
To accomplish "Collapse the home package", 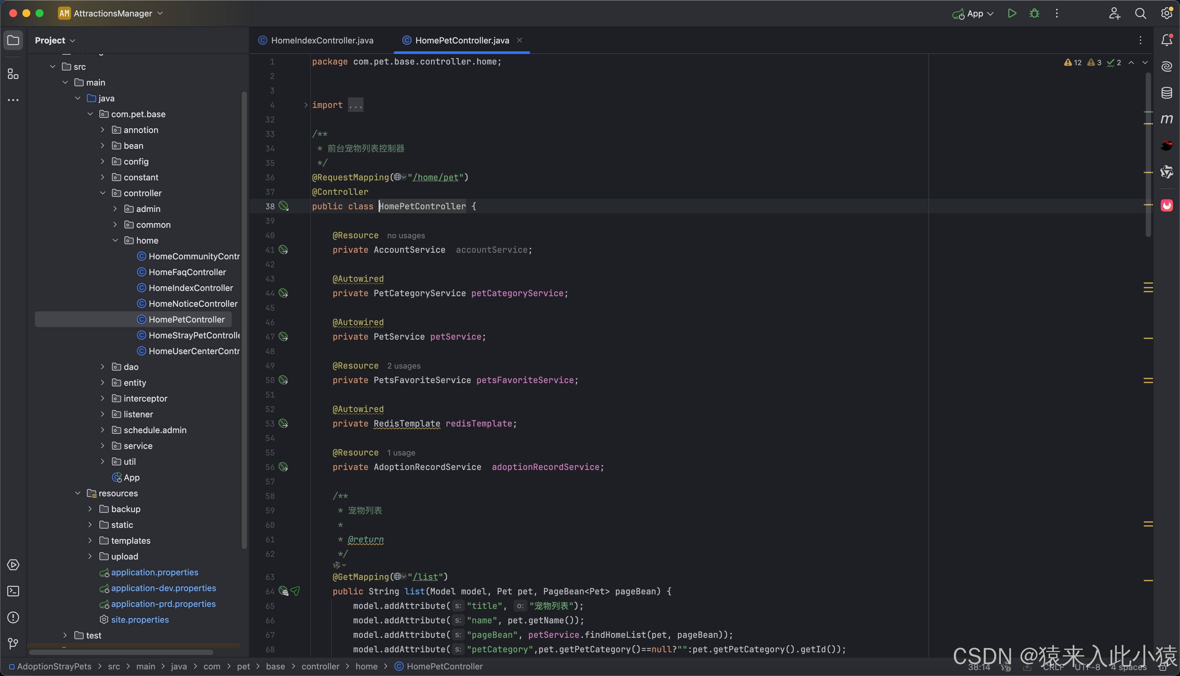I will coord(115,240).
